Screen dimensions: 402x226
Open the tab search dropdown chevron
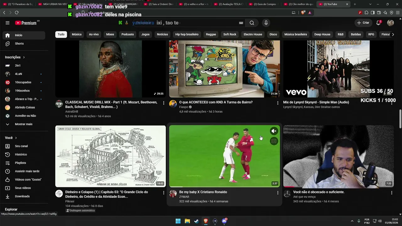click(370, 4)
